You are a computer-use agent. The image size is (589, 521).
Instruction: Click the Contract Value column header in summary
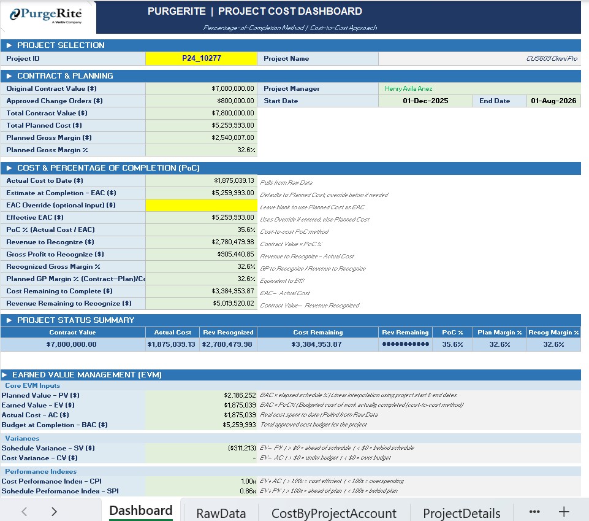point(72,332)
